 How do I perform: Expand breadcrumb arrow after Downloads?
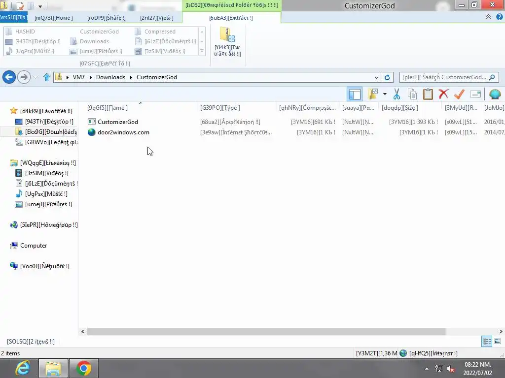tap(131, 77)
